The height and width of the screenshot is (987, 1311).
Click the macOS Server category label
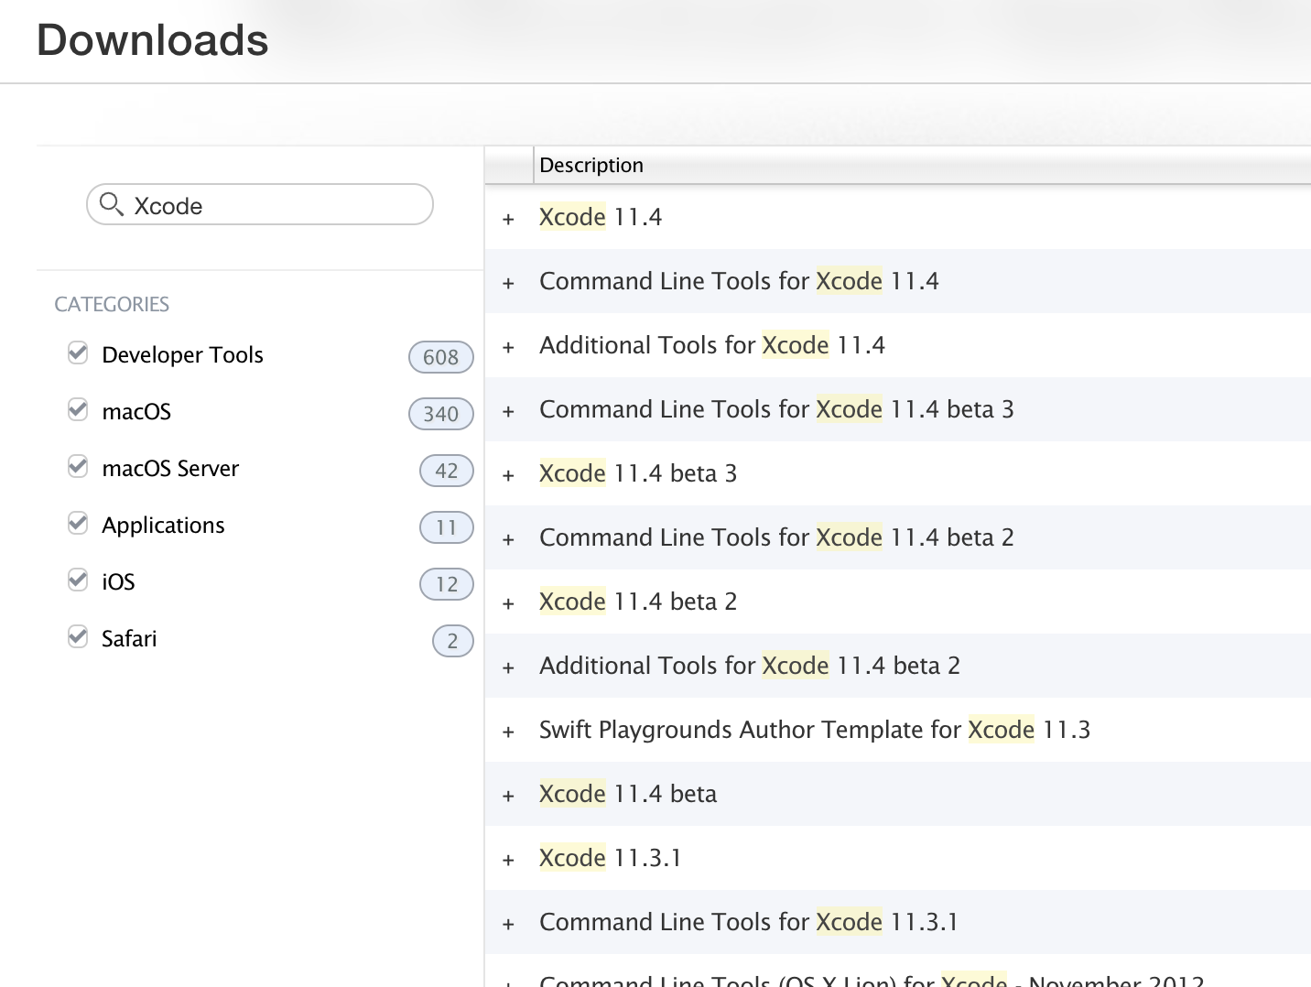170,469
